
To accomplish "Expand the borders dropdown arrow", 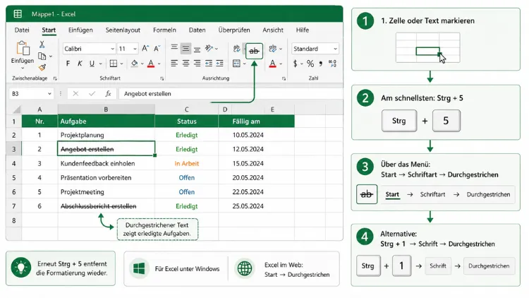I will click(121, 64).
